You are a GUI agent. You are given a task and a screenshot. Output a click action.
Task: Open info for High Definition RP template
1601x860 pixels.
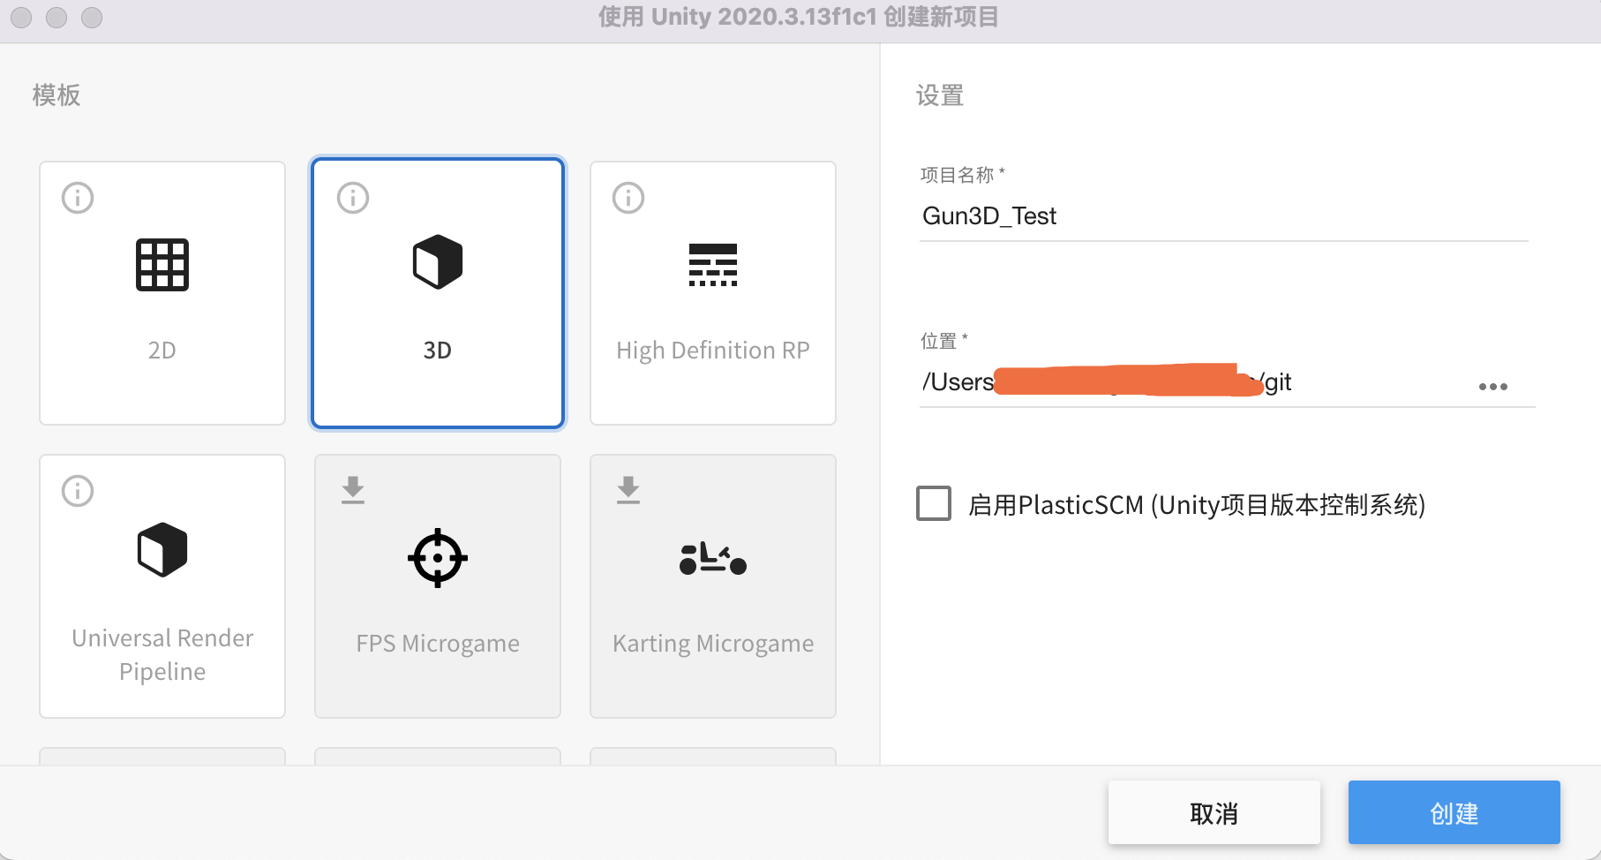tap(628, 198)
